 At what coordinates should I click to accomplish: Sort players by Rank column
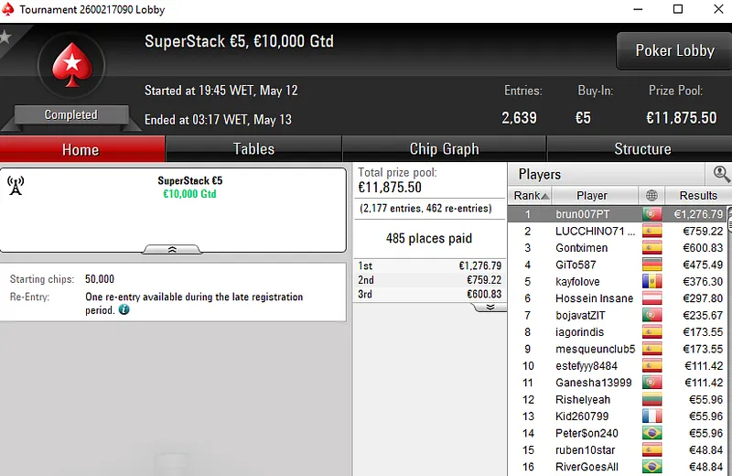[531, 195]
